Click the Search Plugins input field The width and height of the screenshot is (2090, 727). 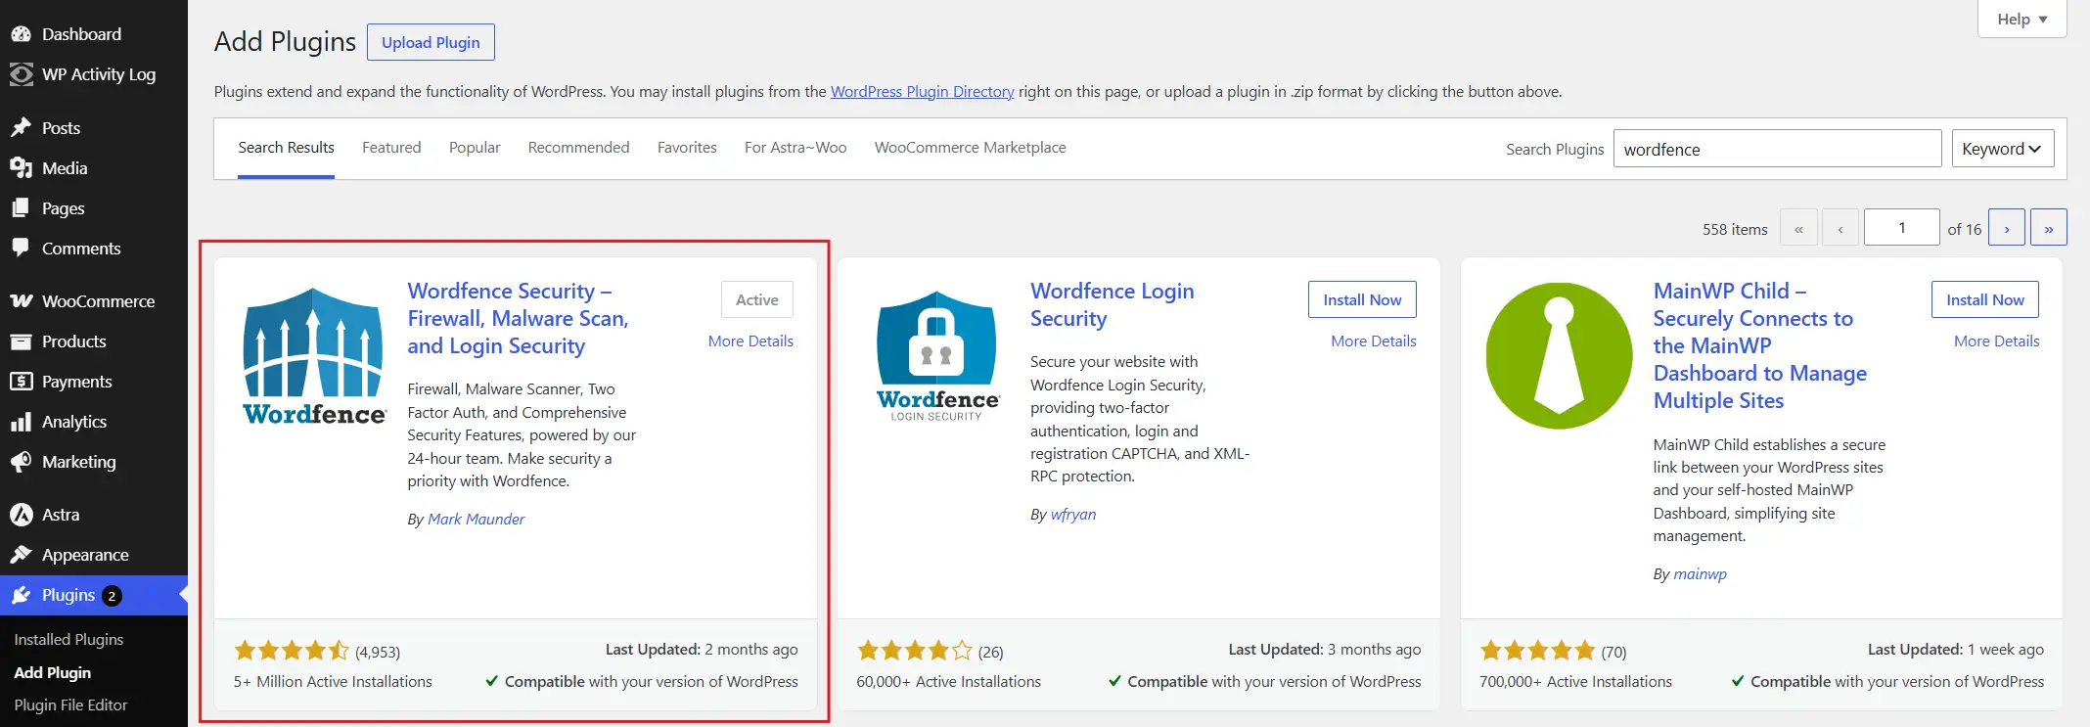(1777, 149)
